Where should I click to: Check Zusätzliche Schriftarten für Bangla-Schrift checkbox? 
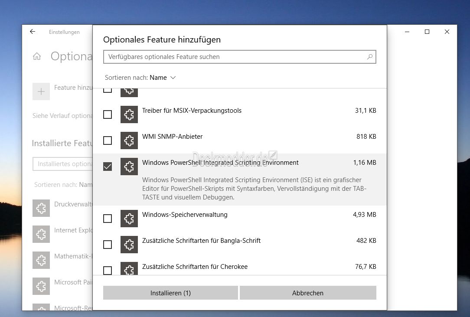coord(108,245)
